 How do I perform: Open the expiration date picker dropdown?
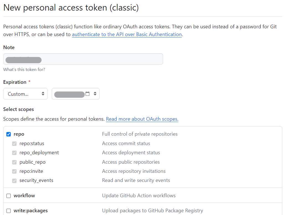[x=95, y=94]
